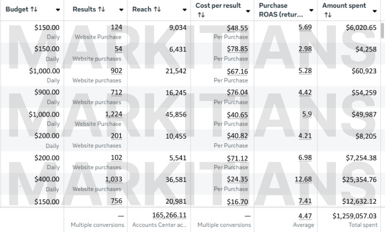Expand the Cost per result column dropdown
This screenshot has height=232, width=385.
coord(249,10)
